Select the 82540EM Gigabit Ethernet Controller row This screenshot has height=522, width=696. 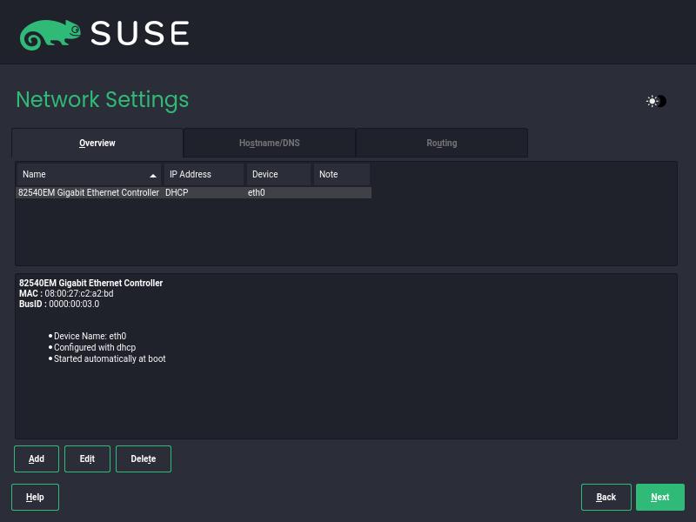[x=87, y=192]
